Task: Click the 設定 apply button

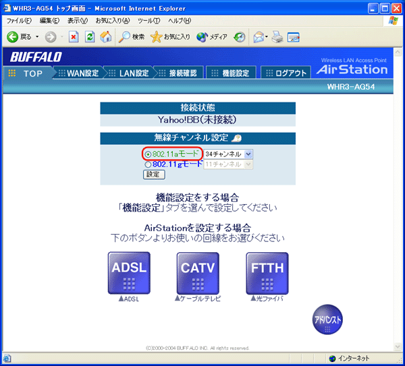Action: tap(154, 175)
